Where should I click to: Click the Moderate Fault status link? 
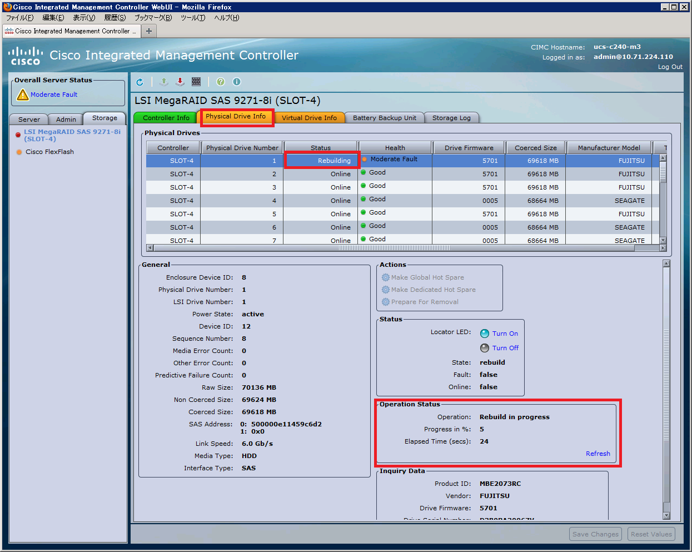coord(54,95)
